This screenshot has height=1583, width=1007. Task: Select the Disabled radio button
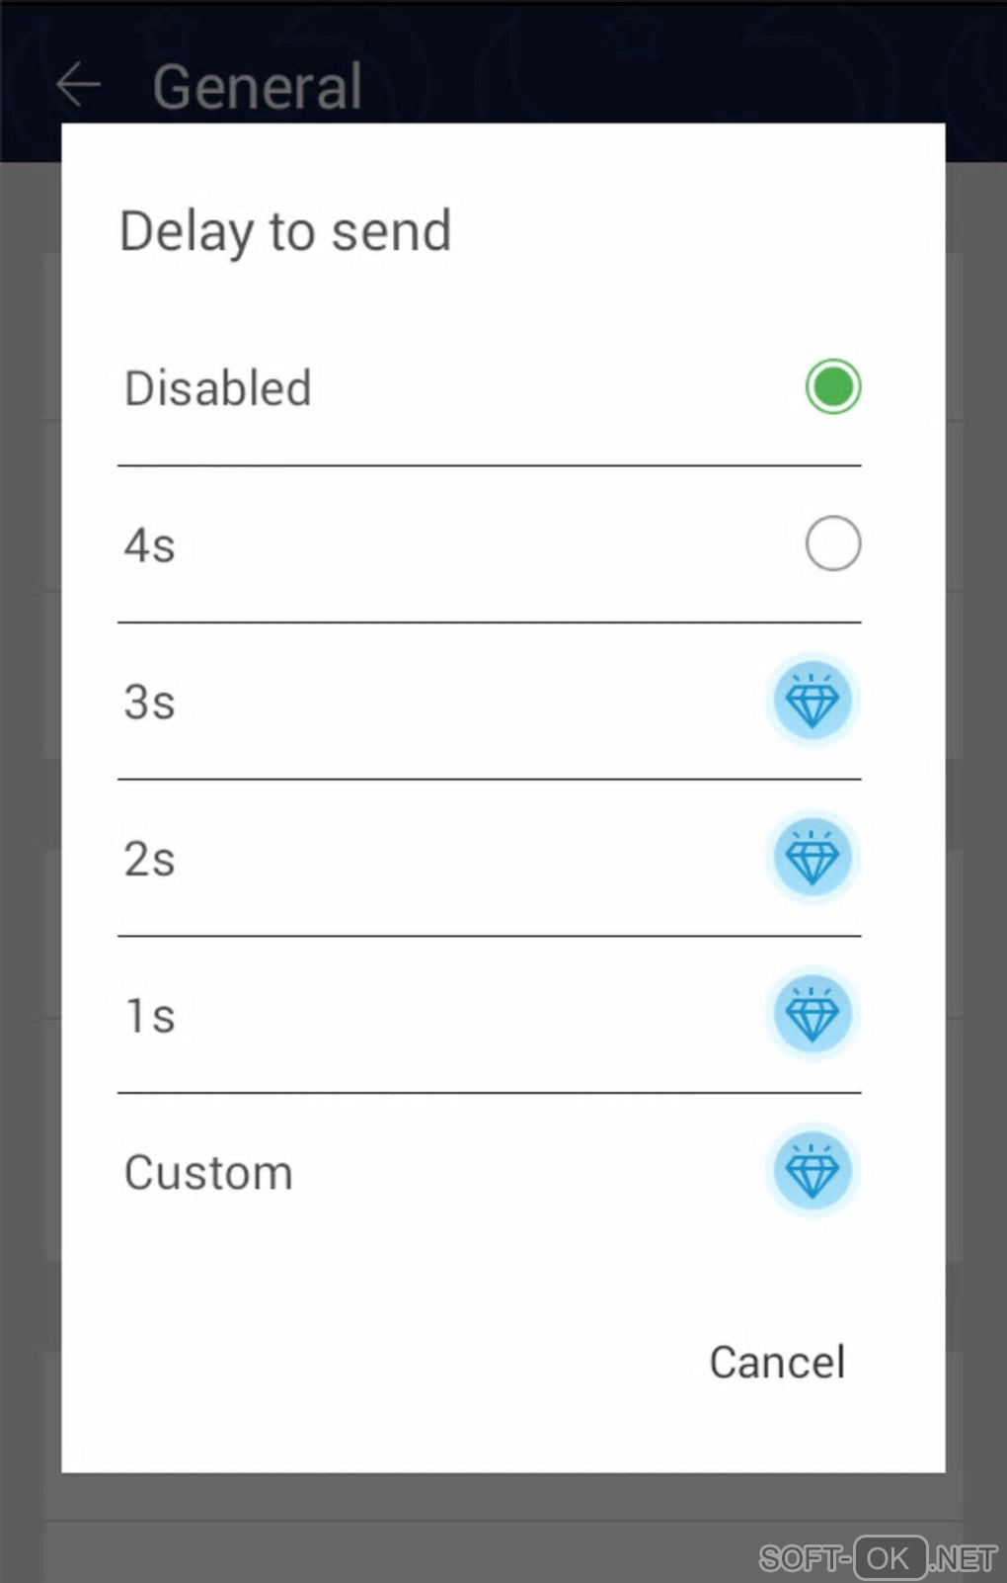tap(832, 386)
